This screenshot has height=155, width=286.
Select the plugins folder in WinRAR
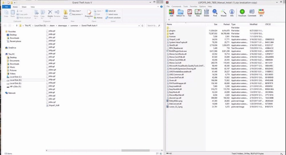171,31
